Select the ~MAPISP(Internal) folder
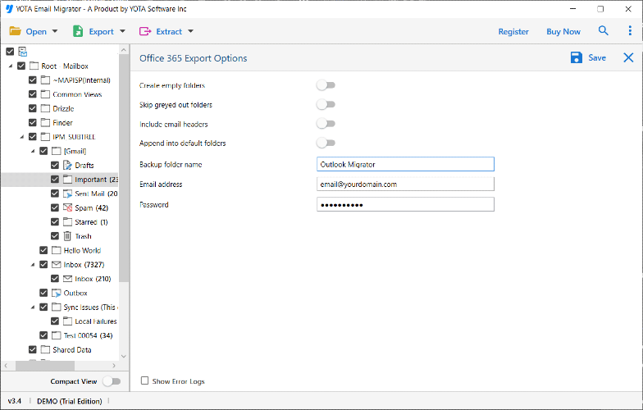Screen dimensions: 643x410 coord(82,80)
